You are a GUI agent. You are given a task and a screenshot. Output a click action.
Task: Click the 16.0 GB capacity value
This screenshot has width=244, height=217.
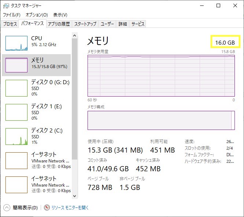225,42
